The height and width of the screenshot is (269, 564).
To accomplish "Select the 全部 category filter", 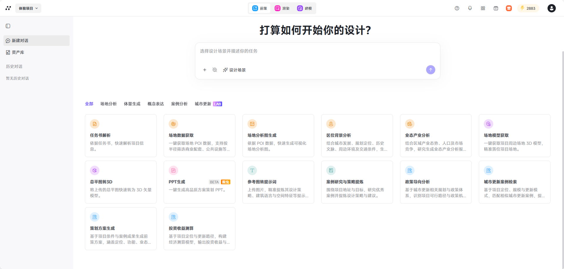I will [x=89, y=104].
